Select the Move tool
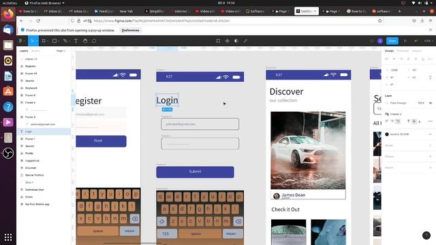The width and height of the screenshot is (436, 245). tap(33, 41)
